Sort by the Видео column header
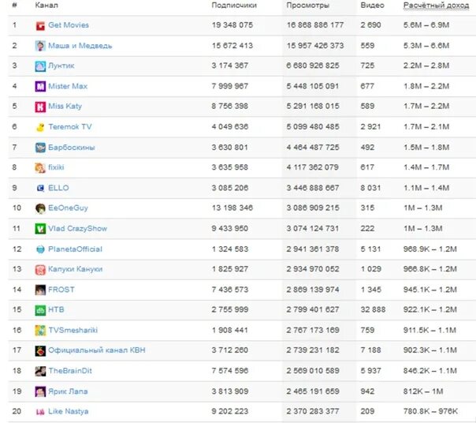 click(373, 6)
